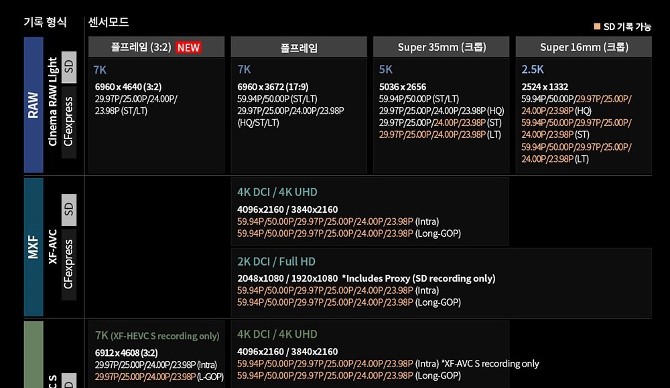Select the Super 35mm (크롭) column header
670x388 pixels.
(x=442, y=47)
